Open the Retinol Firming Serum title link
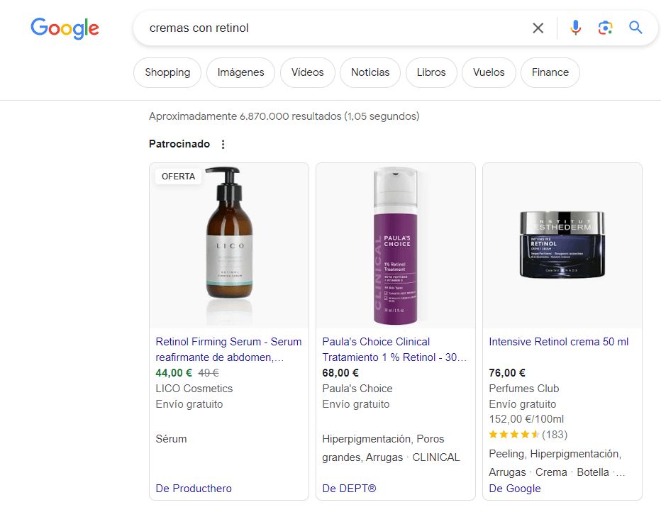Screen dimensions: 661x512 (228, 350)
